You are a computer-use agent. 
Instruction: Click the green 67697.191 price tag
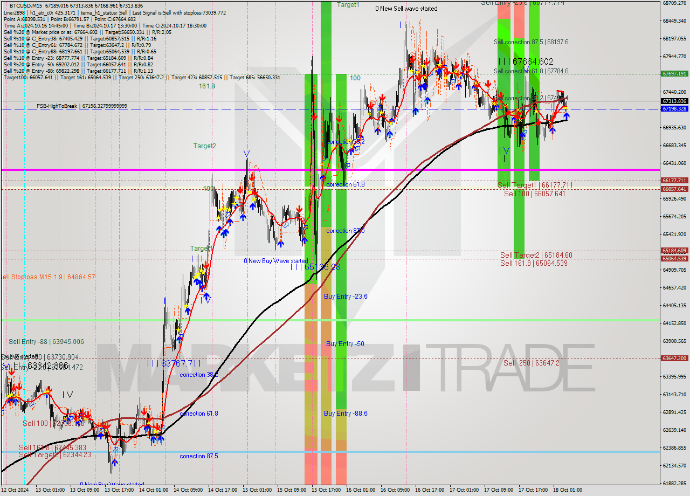pyautogui.click(x=674, y=74)
